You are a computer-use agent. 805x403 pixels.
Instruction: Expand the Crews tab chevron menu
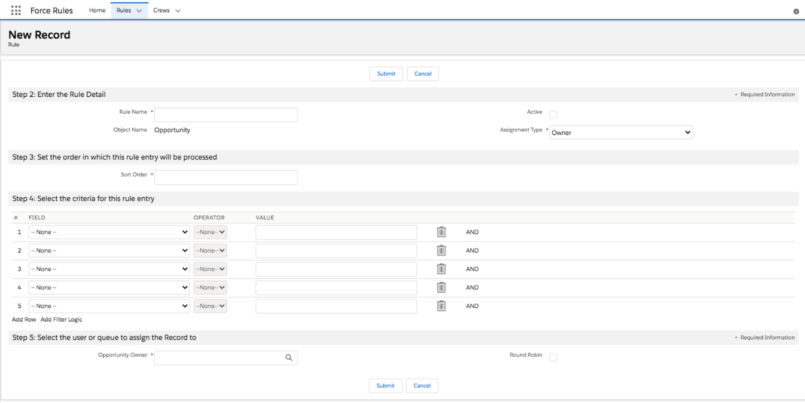tap(178, 11)
